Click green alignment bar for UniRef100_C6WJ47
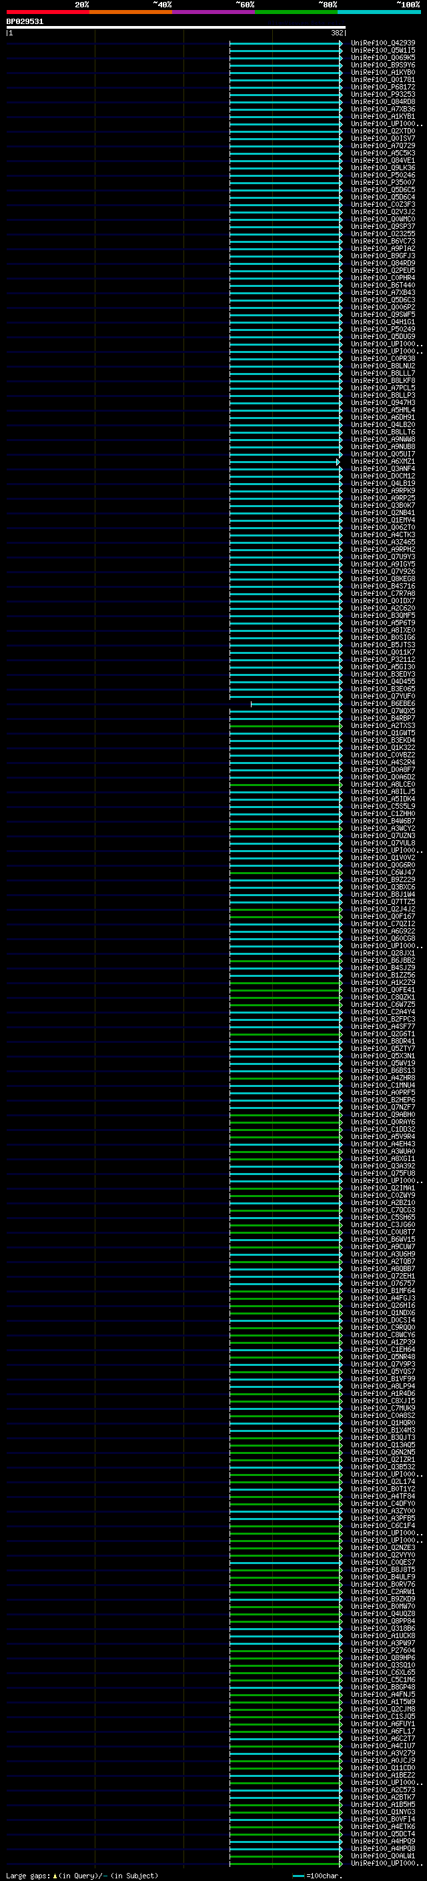427x1881 pixels. coord(286,873)
